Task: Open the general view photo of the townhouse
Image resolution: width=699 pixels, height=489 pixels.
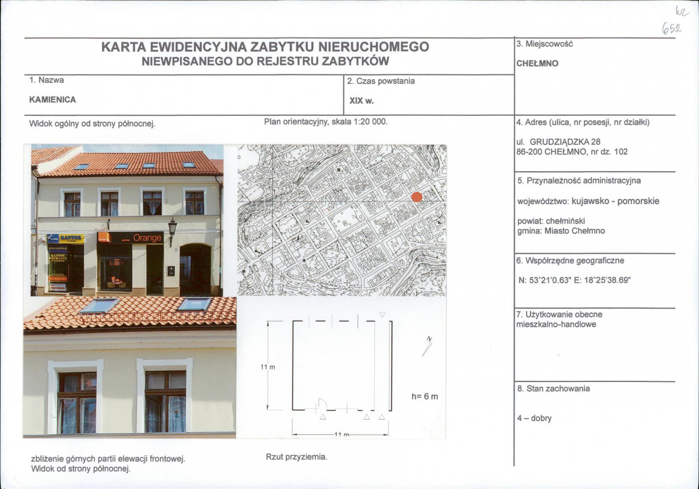Action: coord(127,220)
